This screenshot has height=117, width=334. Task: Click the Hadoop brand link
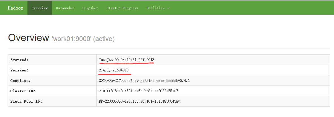[x=16, y=8]
